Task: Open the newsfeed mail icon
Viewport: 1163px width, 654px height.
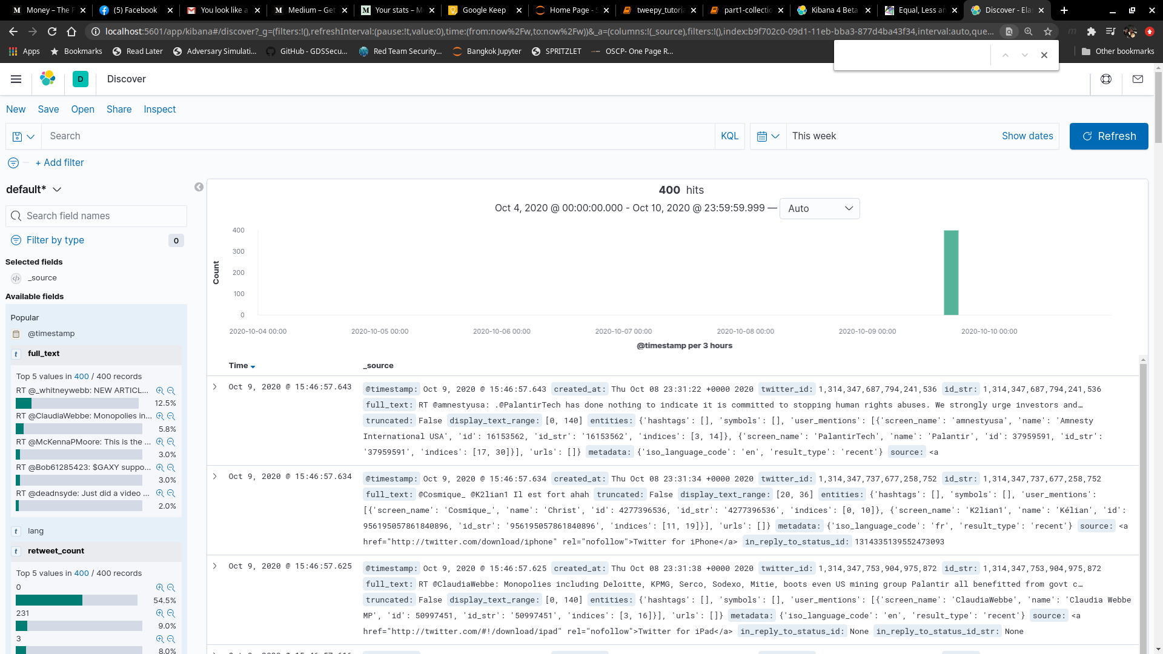Action: click(1138, 79)
